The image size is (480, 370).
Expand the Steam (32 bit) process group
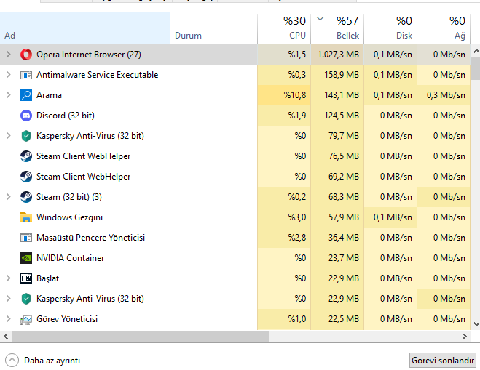[8, 197]
